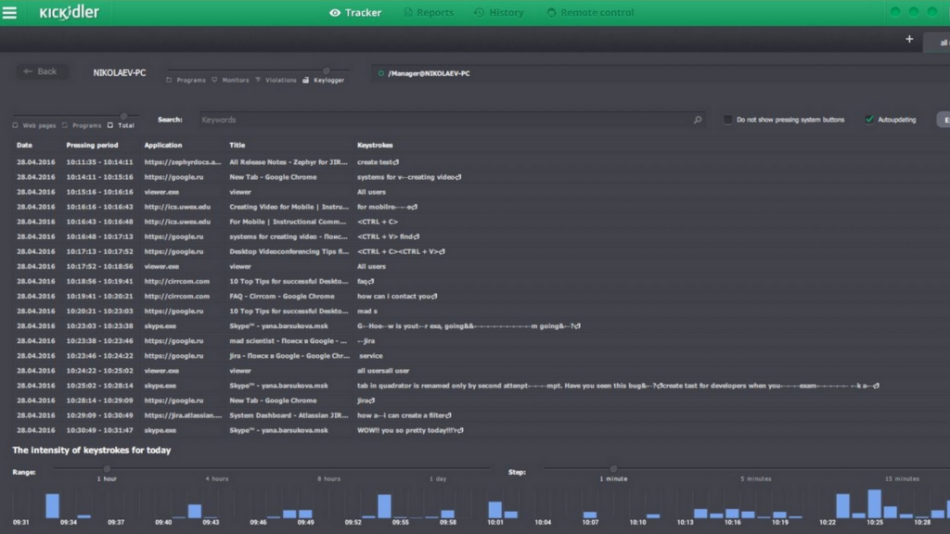This screenshot has width=950, height=534.
Task: Click '5 minutes' step label
Action: click(x=755, y=479)
